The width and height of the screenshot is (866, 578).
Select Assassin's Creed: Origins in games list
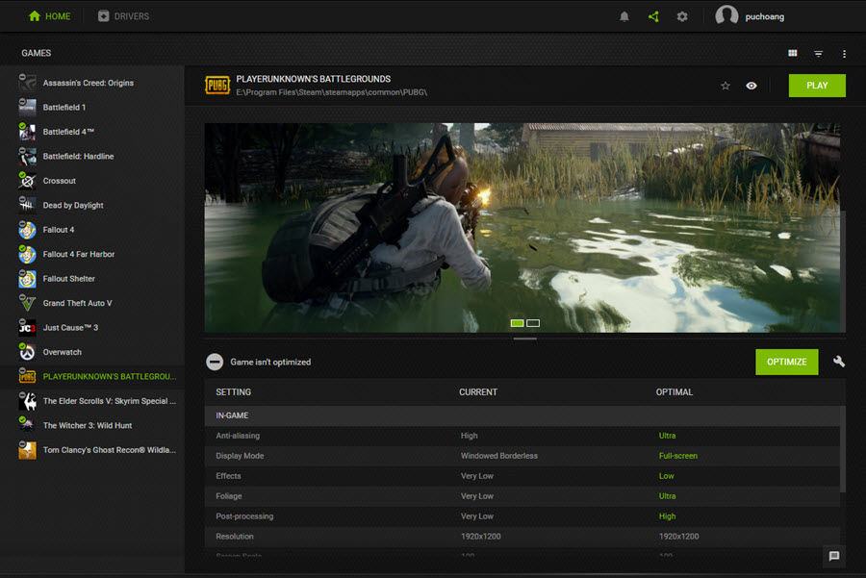tap(92, 83)
